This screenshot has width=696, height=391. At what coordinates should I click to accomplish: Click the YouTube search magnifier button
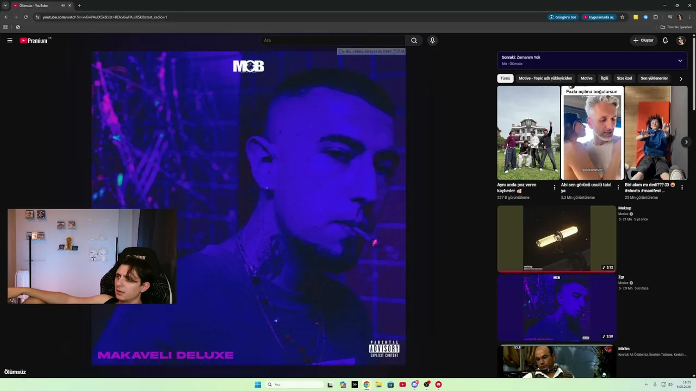(414, 40)
